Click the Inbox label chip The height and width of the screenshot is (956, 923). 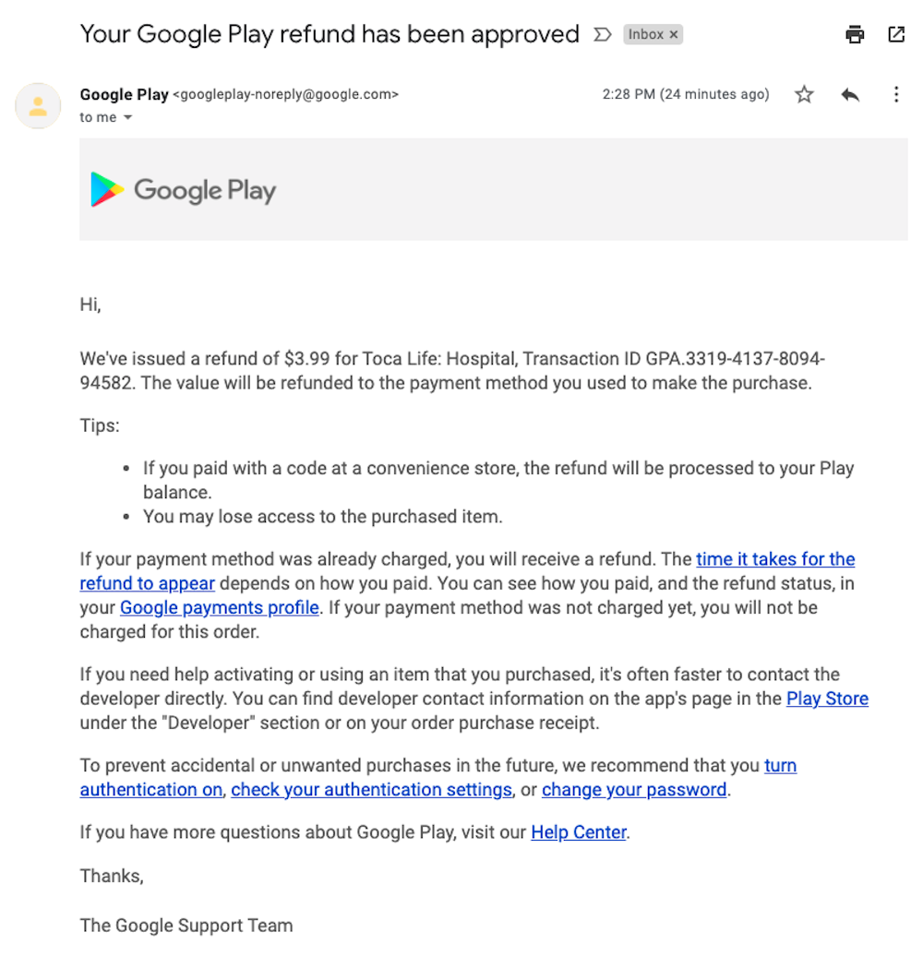646,34
